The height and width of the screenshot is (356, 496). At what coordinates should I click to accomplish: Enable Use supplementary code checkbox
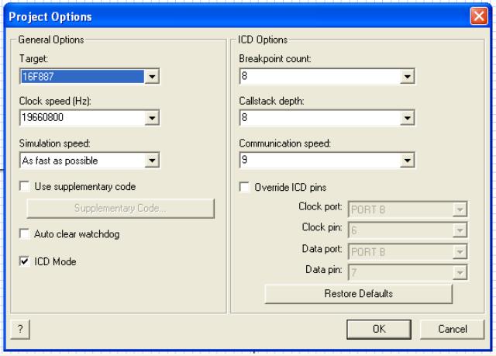24,186
